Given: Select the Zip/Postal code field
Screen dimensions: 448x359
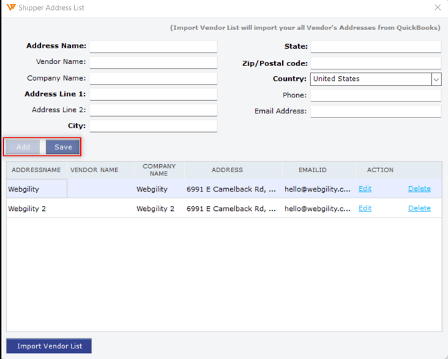Looking at the screenshot, I should click(x=375, y=63).
